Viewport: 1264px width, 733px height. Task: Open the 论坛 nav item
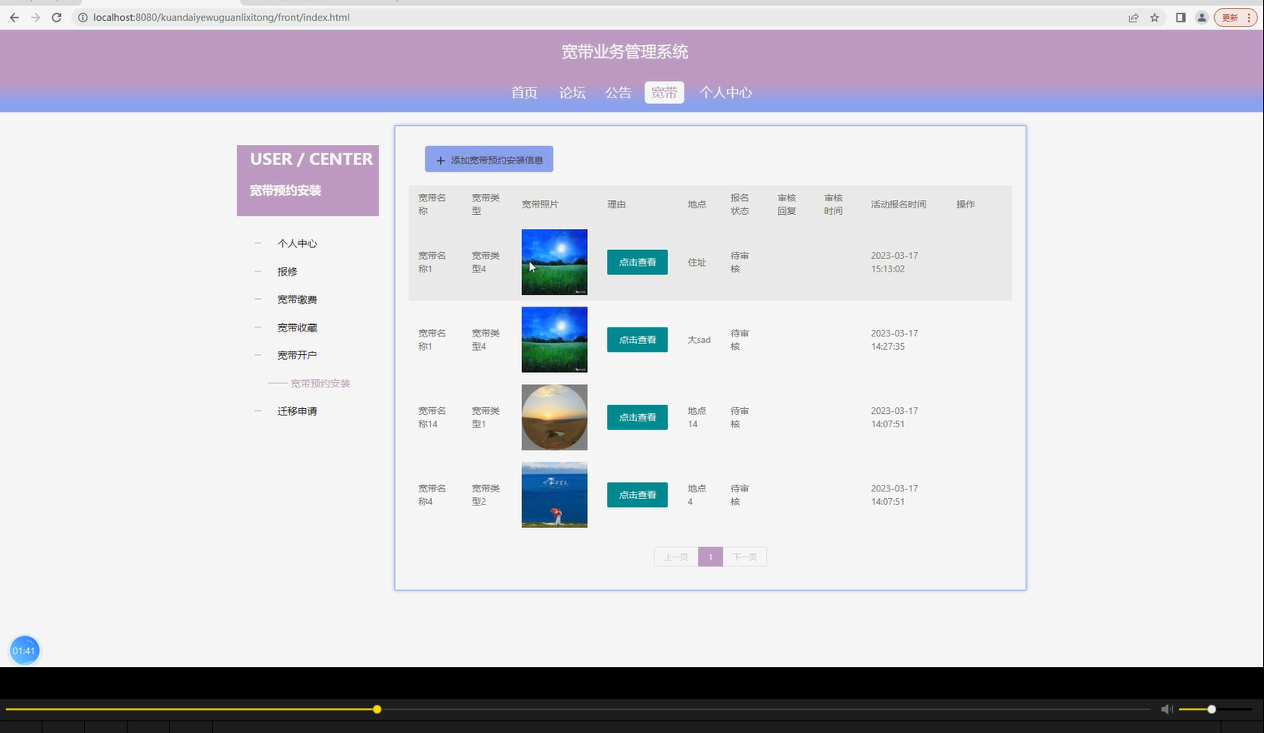click(x=572, y=92)
